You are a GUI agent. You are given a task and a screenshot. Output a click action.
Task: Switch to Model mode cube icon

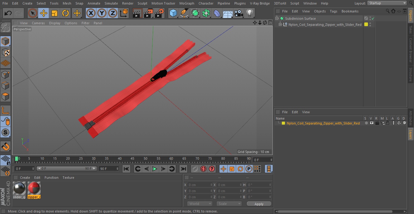coord(5,41)
